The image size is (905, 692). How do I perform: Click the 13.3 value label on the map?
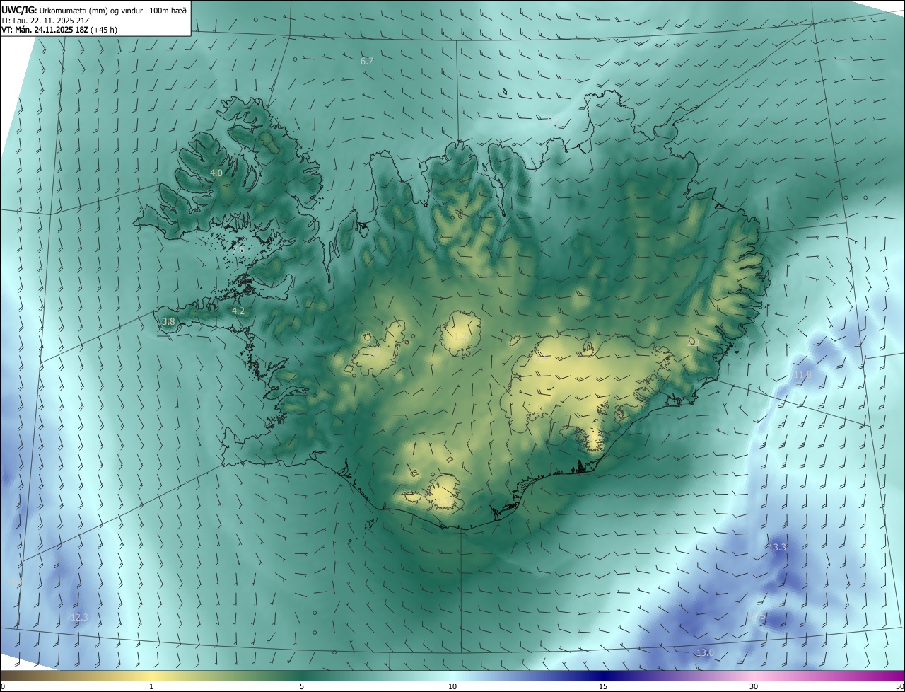click(777, 547)
